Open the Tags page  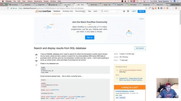click(89, 11)
